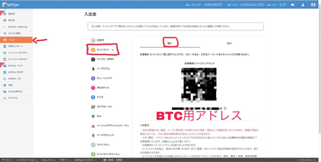This screenshot has height=162, width=321.
Task: Open 販売所 in the sidebar
Action: (x=16, y=14)
